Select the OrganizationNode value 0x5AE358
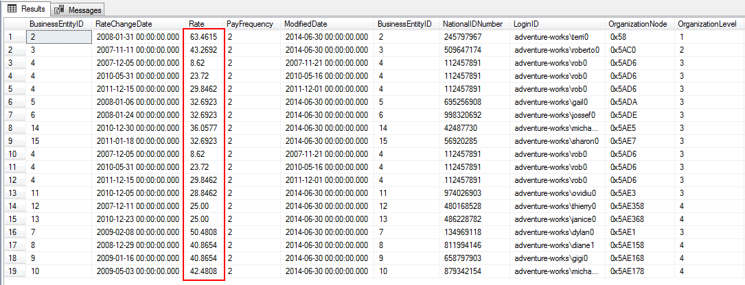Image resolution: width=745 pixels, height=285 pixels. (626, 206)
